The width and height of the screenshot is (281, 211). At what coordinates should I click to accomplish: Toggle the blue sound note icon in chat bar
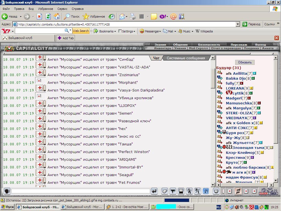click(206, 191)
